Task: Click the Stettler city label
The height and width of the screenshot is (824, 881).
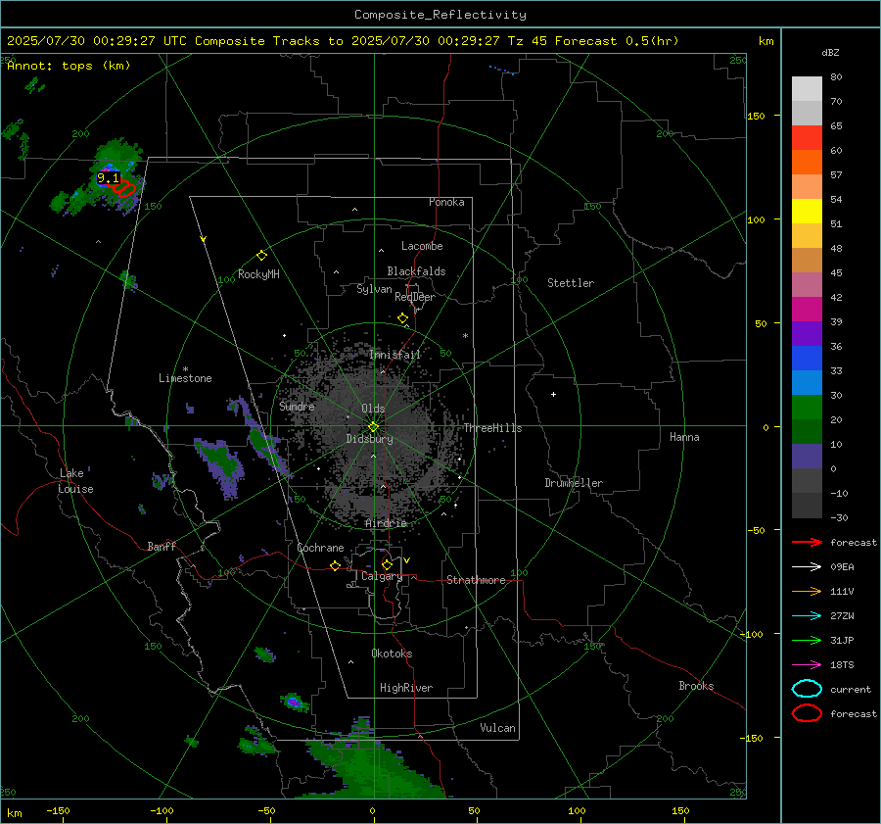Action: tap(571, 283)
